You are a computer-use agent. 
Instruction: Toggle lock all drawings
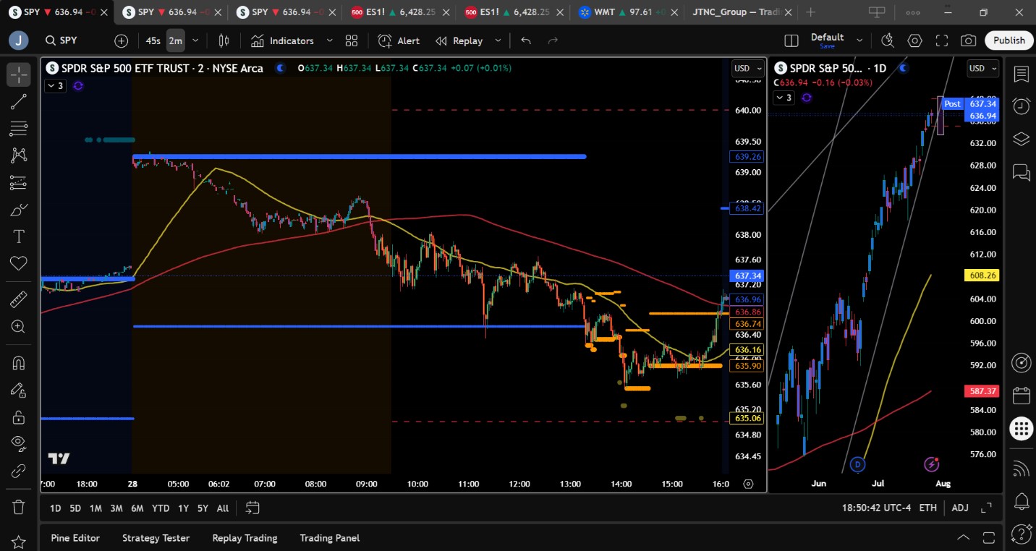[x=19, y=417]
